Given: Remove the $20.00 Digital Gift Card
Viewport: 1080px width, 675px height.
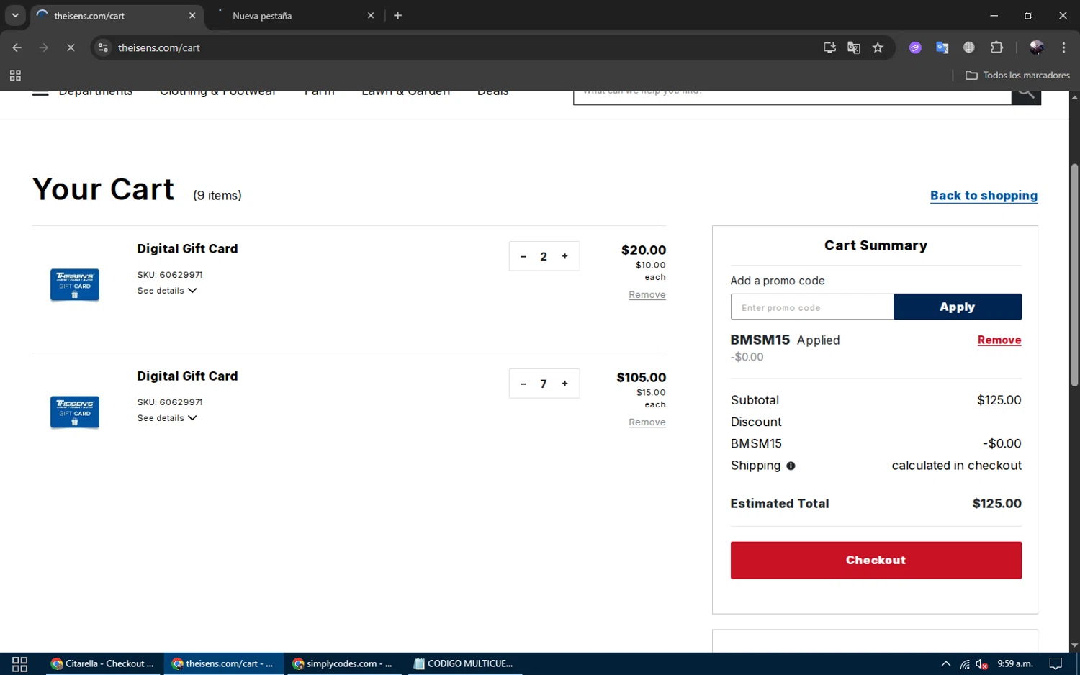Looking at the screenshot, I should pyautogui.click(x=647, y=295).
